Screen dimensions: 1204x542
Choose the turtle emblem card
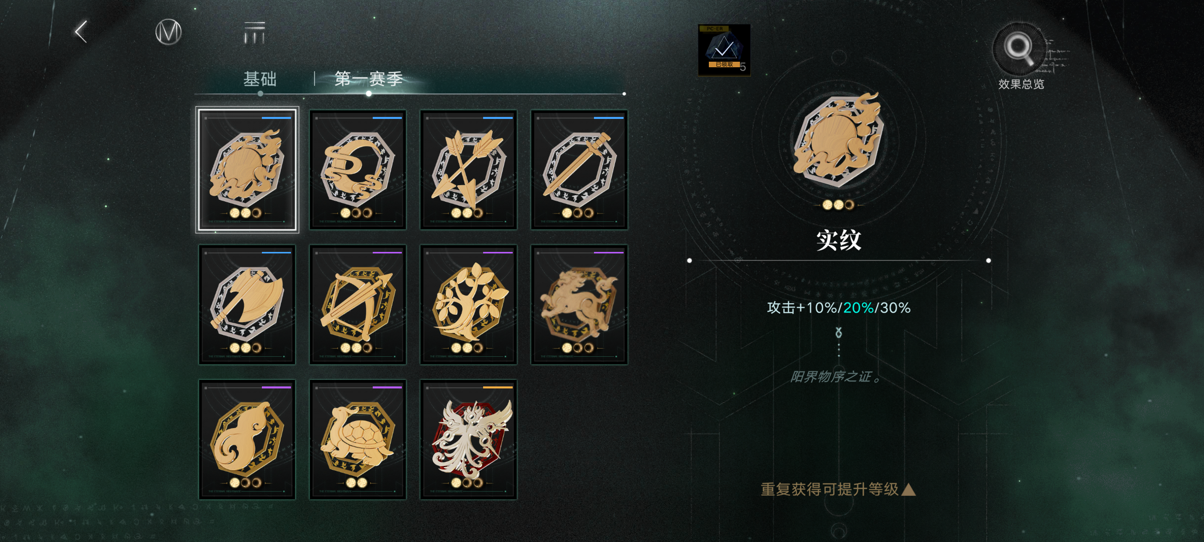coord(358,440)
